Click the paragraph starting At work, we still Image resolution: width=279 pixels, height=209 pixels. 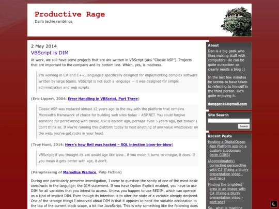[111, 62]
